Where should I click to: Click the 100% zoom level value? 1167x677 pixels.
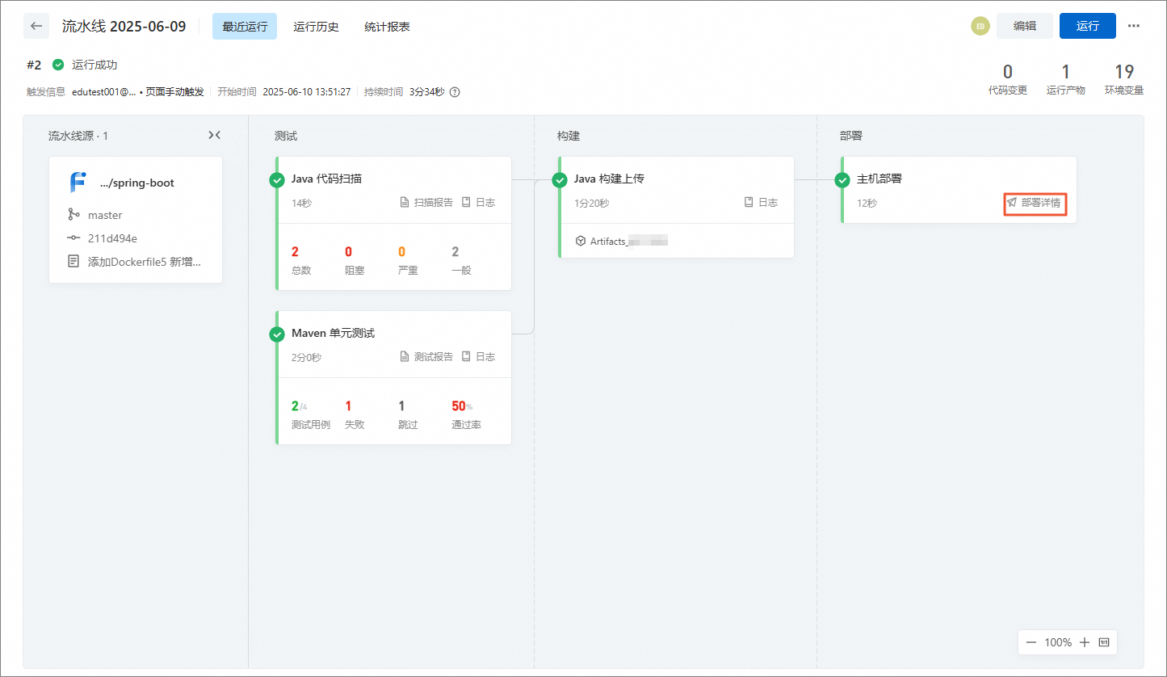coord(1058,643)
